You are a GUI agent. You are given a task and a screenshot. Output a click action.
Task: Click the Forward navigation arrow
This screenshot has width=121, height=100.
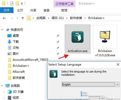[11, 18]
